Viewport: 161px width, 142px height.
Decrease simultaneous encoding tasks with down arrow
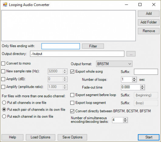point(125,121)
